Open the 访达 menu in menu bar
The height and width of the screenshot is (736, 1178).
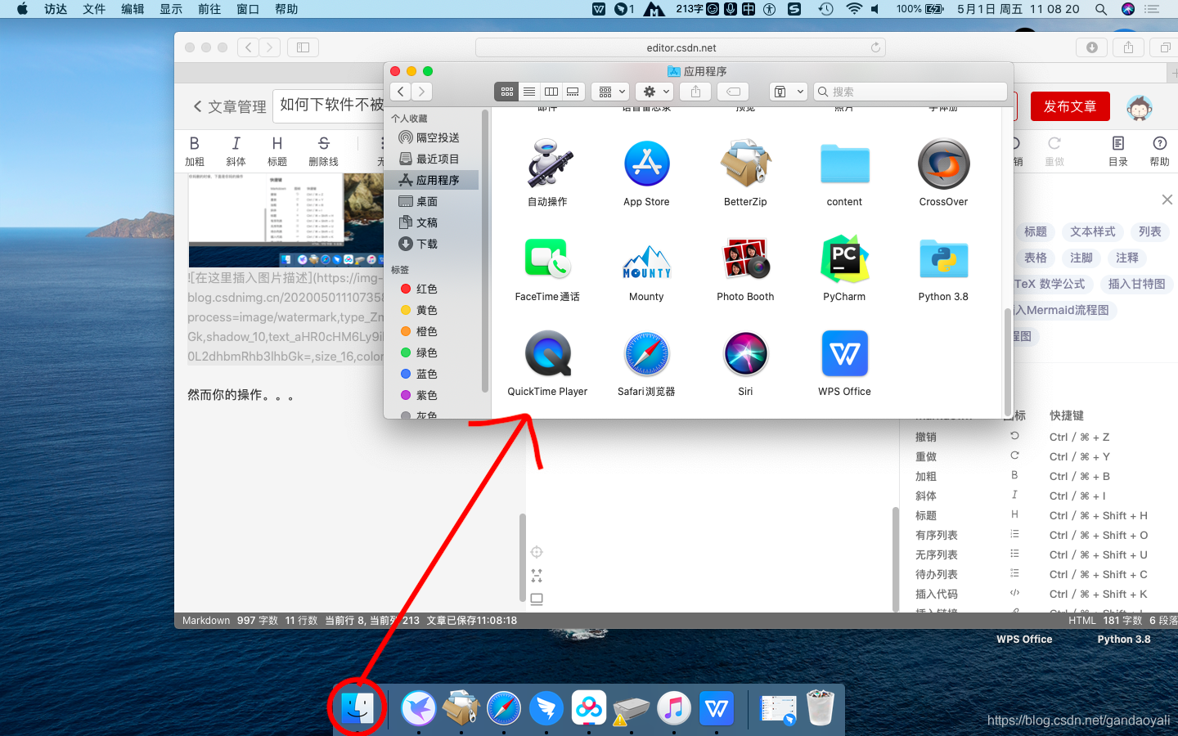click(56, 9)
